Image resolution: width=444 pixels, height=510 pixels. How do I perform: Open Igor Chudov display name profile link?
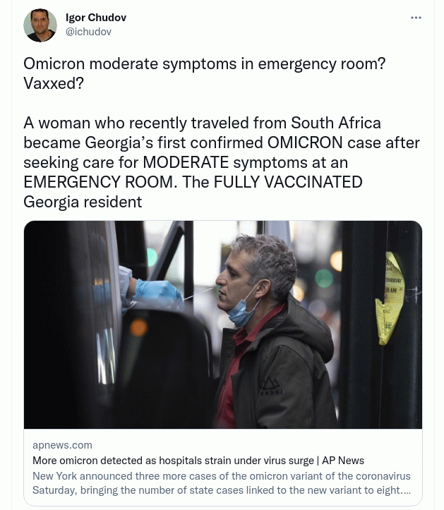tap(96, 17)
